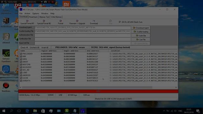Select the Download tab
Viewport: 203px width, 114px height.
coord(23,17)
